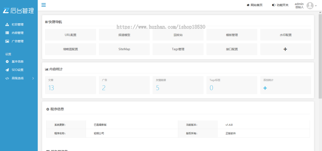Click the 版权所有 label cell
This screenshot has height=151, width=322.
(x=198, y=133)
